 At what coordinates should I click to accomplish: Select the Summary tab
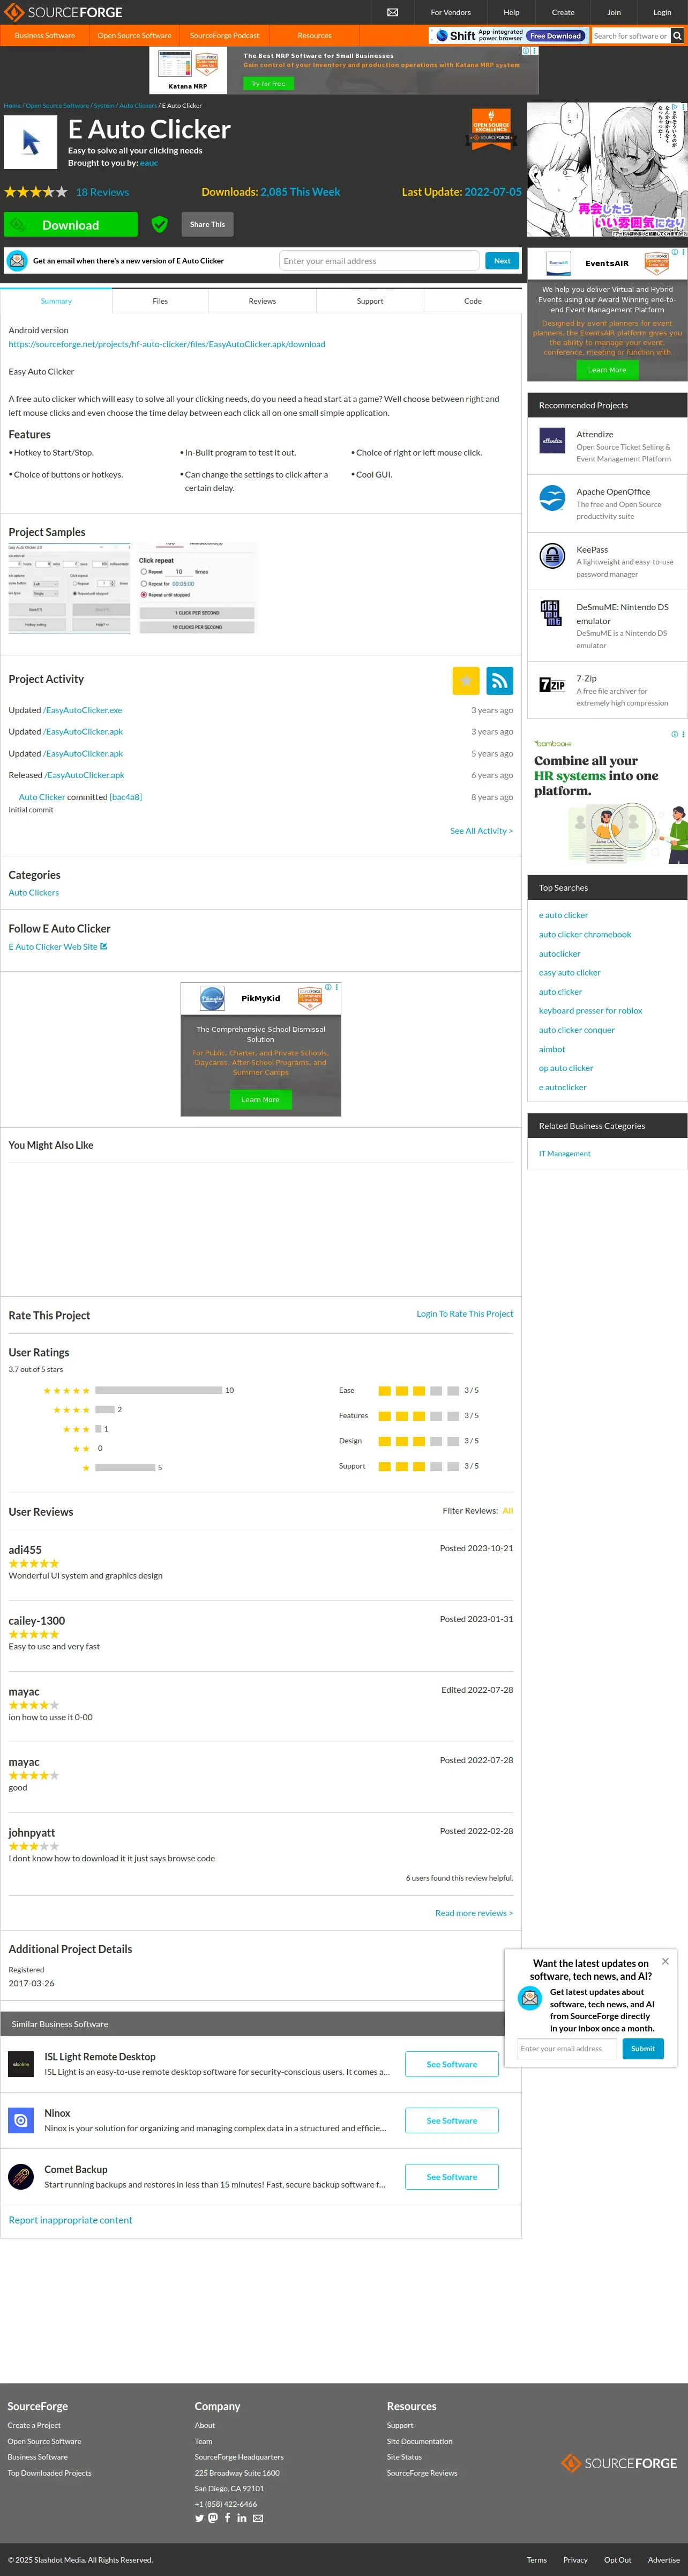point(56,301)
